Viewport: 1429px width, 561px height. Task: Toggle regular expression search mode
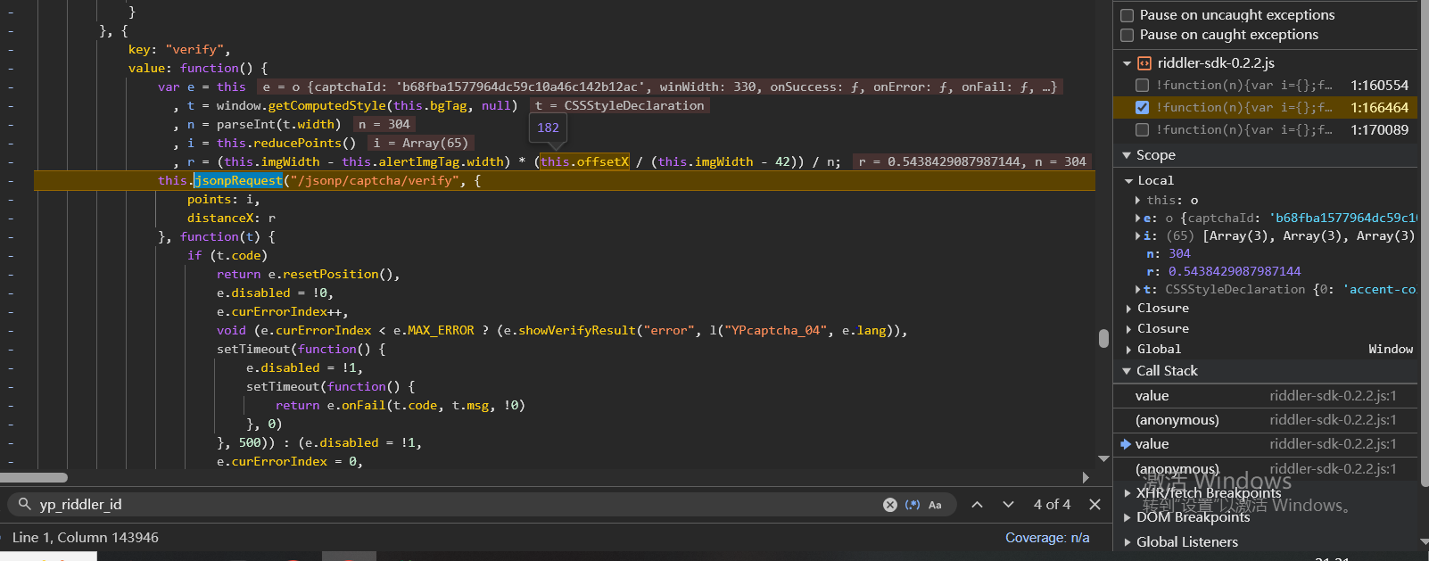[x=913, y=505]
